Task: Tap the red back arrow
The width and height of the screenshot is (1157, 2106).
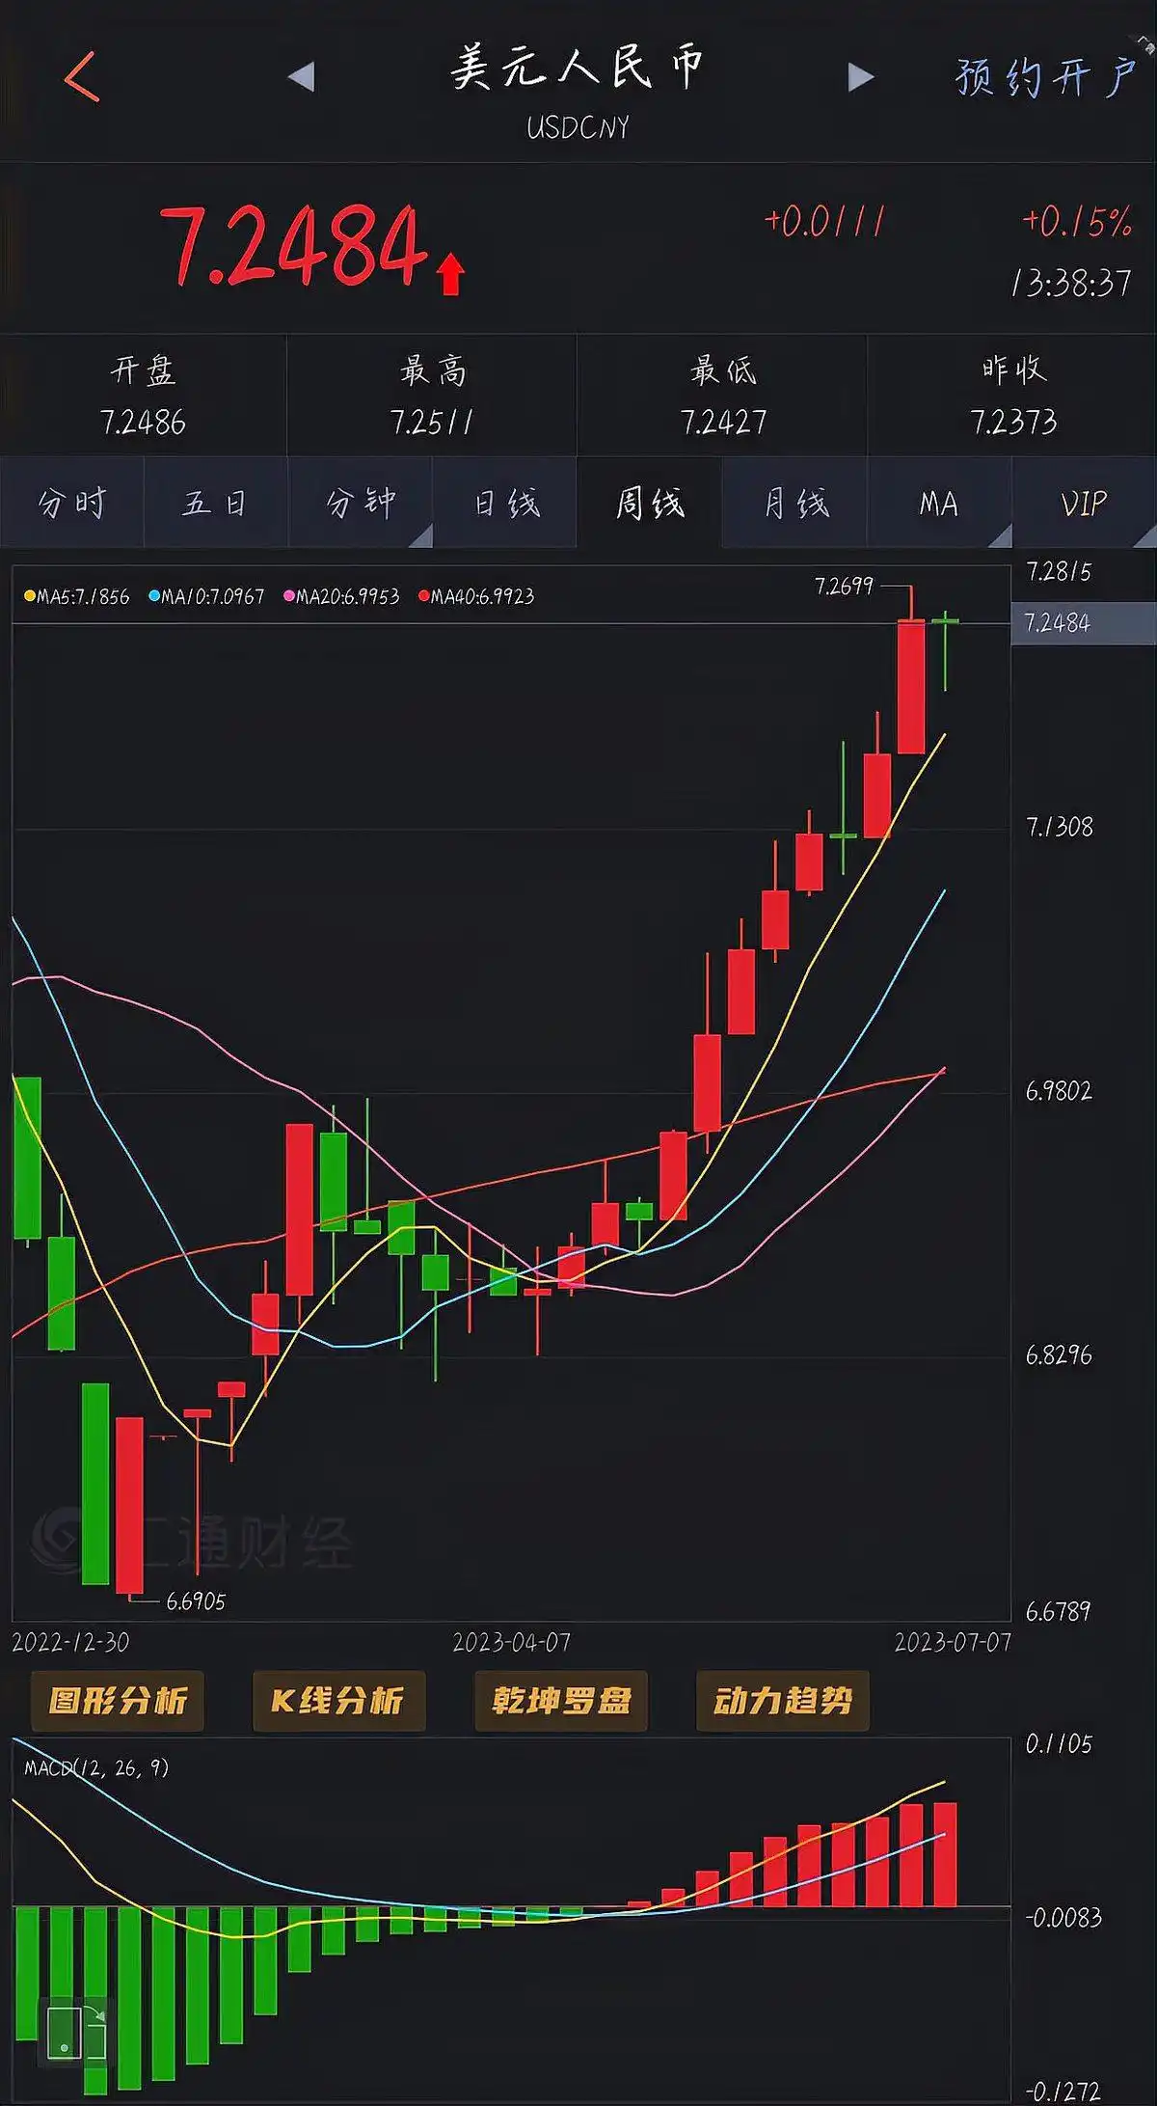Action: tap(82, 77)
